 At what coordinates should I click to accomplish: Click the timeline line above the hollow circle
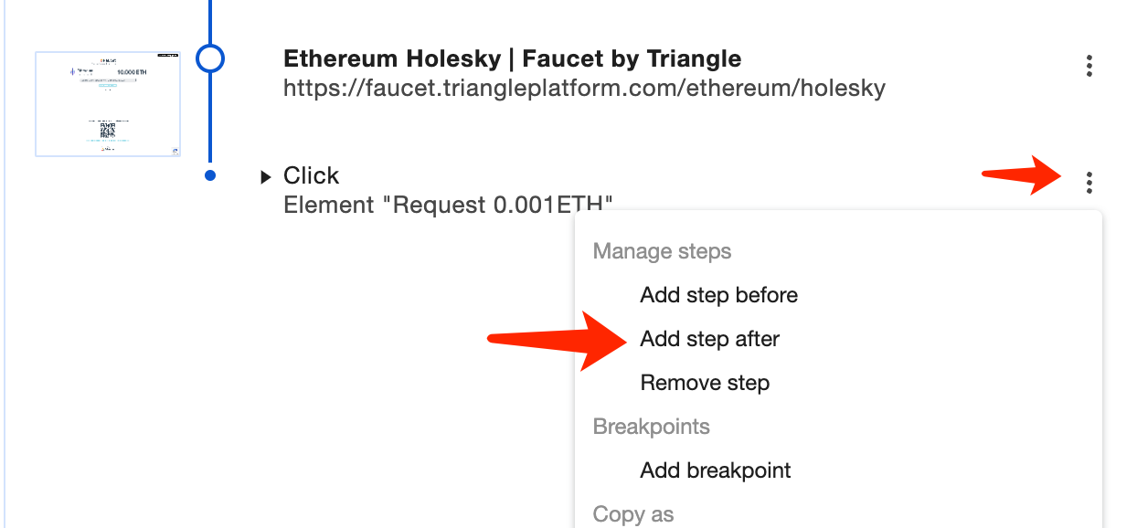[x=210, y=20]
